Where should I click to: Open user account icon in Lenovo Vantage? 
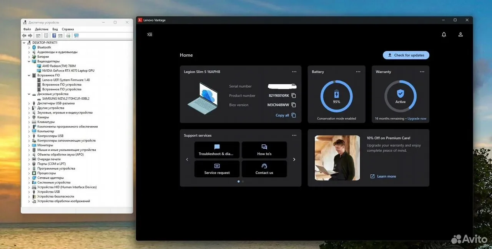pyautogui.click(x=460, y=34)
